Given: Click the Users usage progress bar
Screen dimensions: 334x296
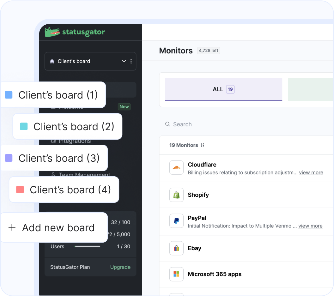Looking at the screenshot, I should pyautogui.click(x=87, y=246).
